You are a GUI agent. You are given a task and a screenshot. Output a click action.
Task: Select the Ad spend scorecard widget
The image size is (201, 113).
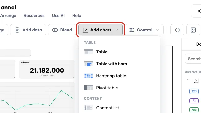tap(47, 69)
